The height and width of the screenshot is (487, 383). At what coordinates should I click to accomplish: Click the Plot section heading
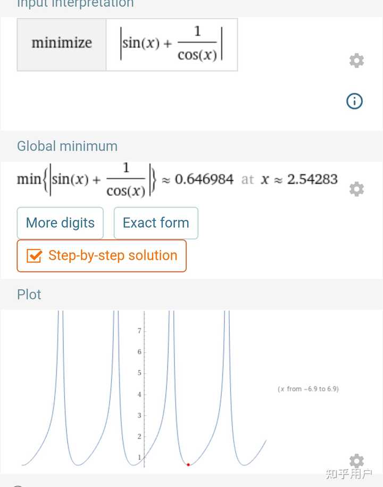(x=29, y=294)
